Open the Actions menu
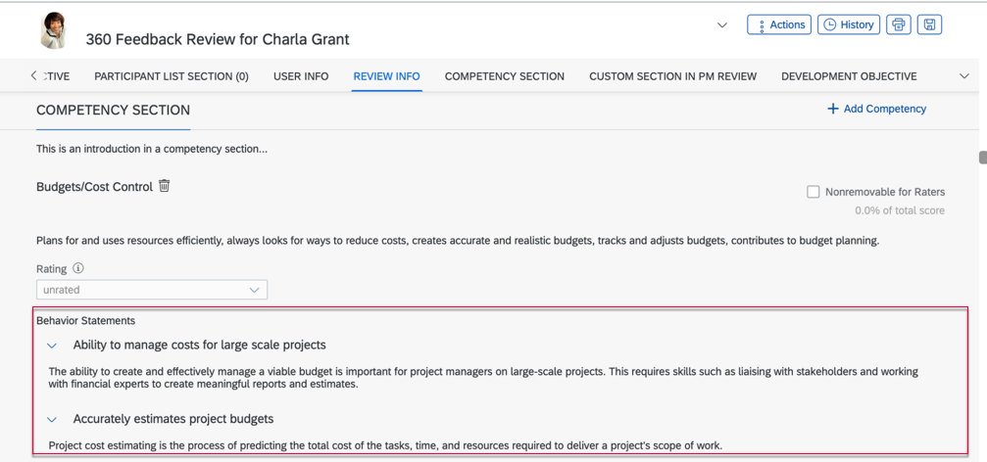 779,24
